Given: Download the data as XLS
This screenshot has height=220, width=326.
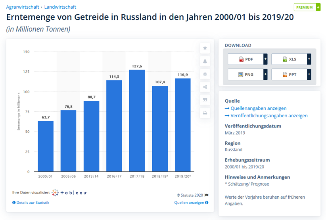Looking at the screenshot, I should tap(290, 59).
